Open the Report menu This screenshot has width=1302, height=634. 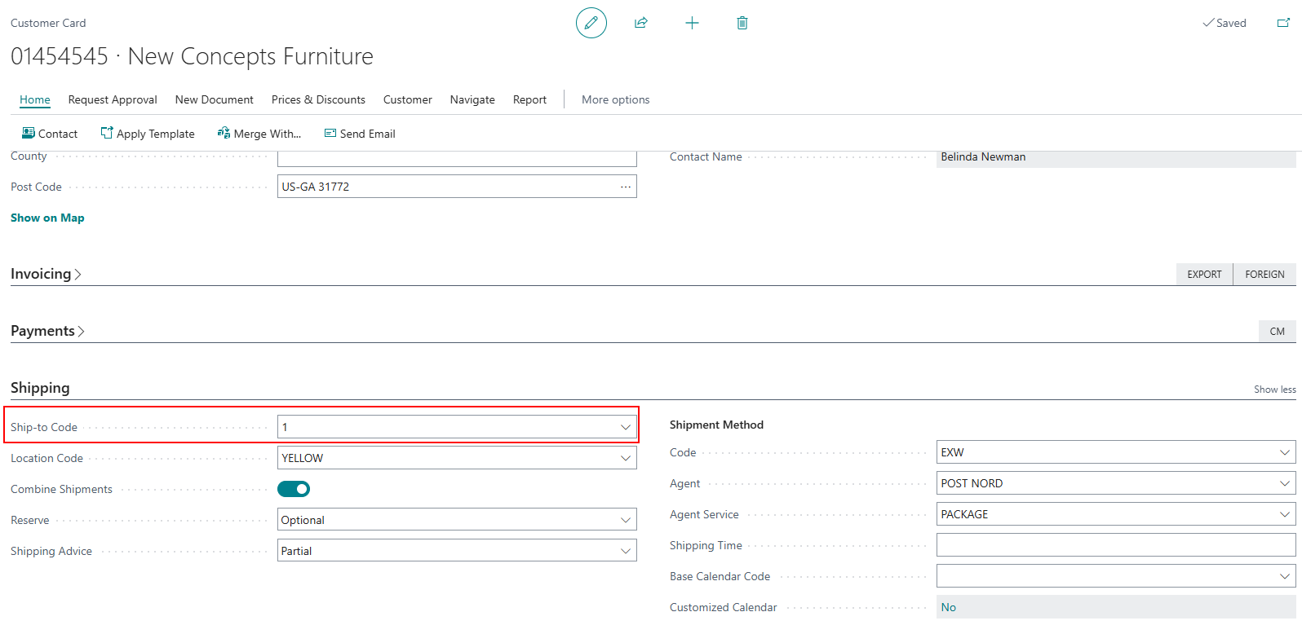(x=529, y=99)
